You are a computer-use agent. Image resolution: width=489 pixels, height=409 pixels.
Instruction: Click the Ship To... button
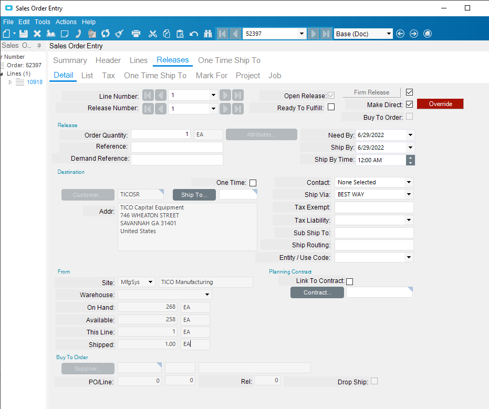coord(194,195)
